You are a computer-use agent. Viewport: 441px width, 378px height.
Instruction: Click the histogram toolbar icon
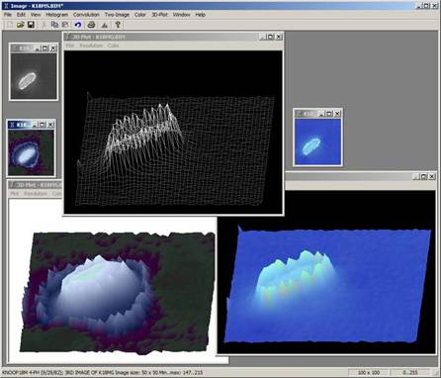[105, 25]
